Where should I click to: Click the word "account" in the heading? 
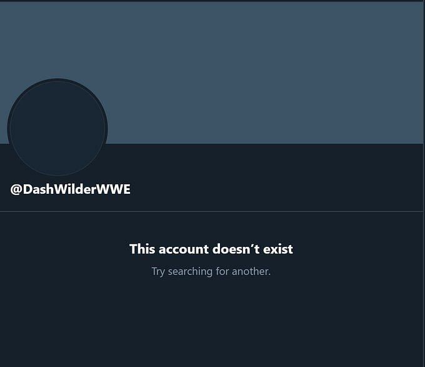(184, 249)
